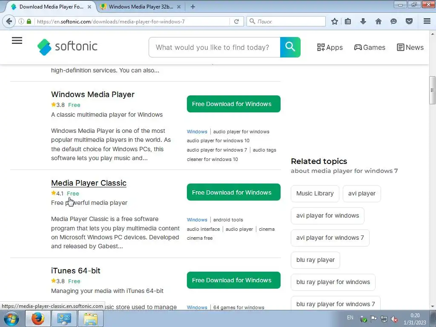Open the Apps section
Viewport: 436px width, 327px height.
click(x=330, y=47)
